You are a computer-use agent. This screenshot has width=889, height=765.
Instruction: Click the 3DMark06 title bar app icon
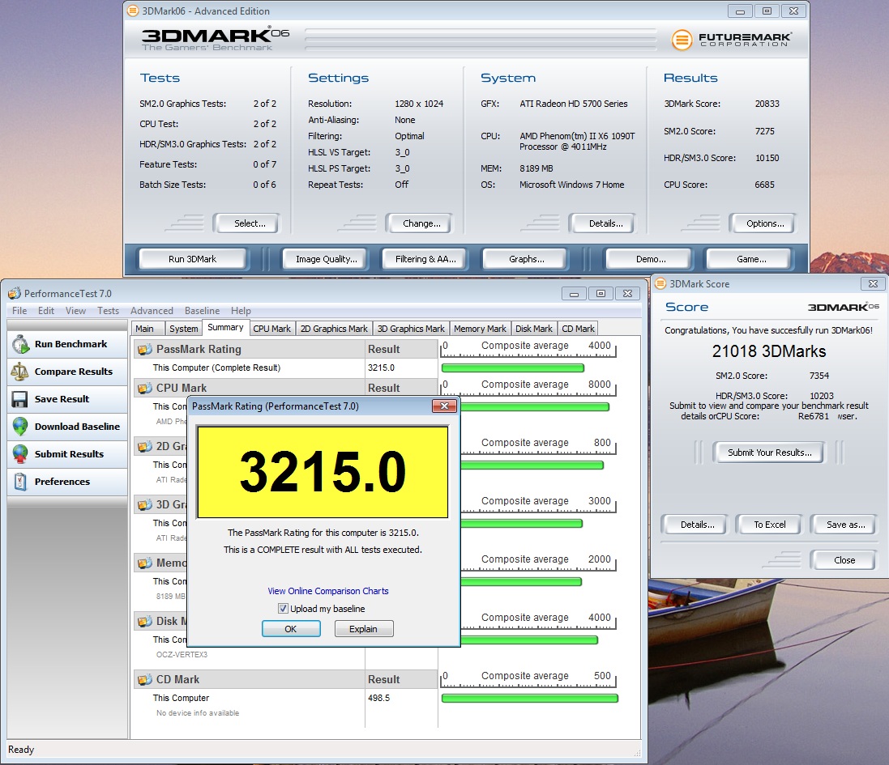[x=133, y=11]
